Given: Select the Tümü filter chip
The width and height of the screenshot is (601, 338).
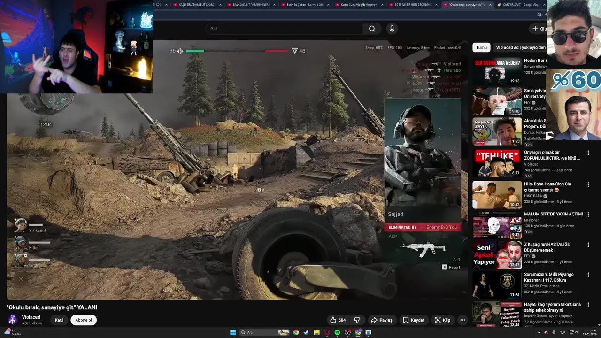Looking at the screenshot, I should (x=481, y=47).
